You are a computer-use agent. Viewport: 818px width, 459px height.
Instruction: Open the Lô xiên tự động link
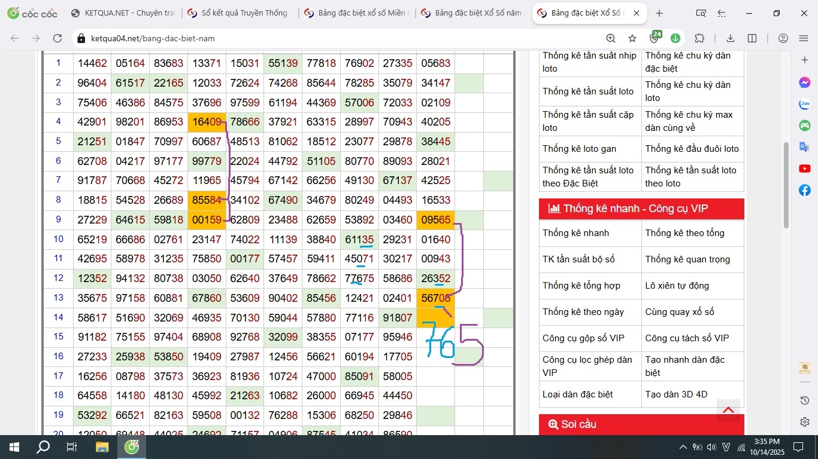pyautogui.click(x=677, y=286)
